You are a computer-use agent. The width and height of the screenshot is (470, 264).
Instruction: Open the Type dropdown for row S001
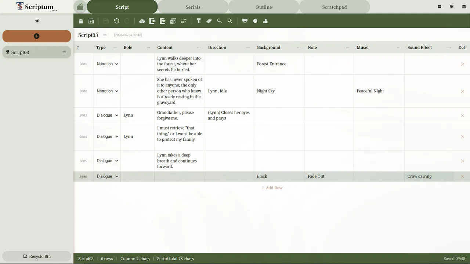pos(107,64)
